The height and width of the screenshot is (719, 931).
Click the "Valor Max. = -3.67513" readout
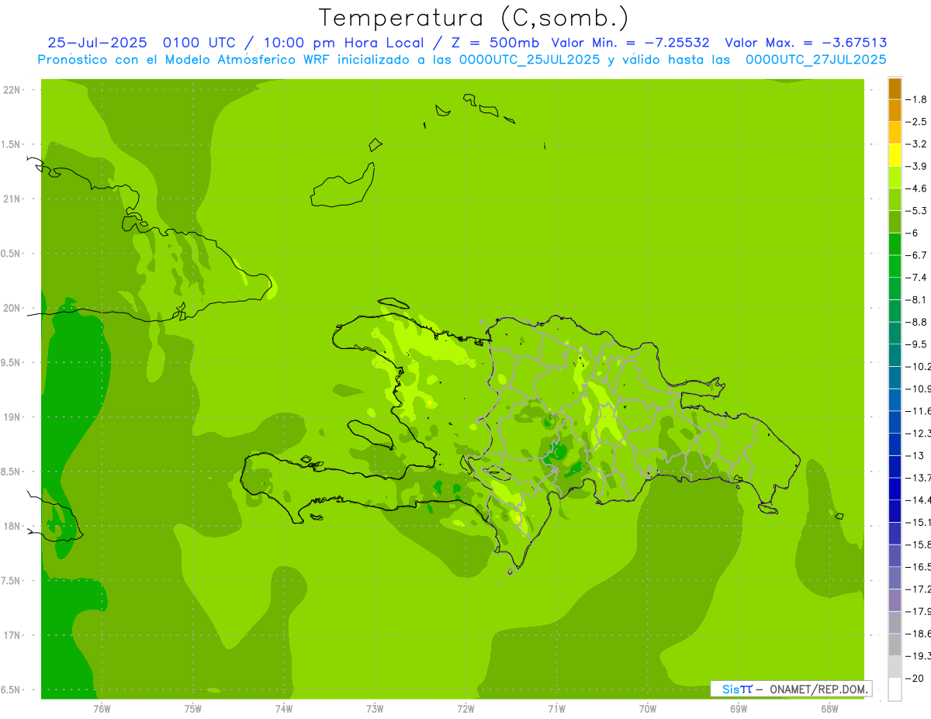[806, 43]
